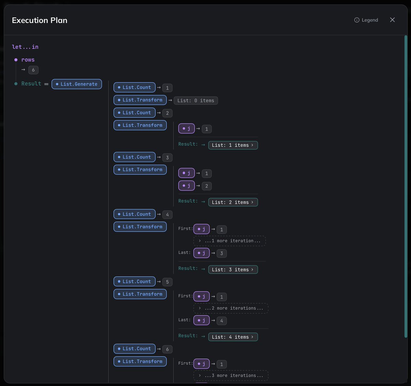Click List.Transform whose result is List: 4 items

(140, 294)
